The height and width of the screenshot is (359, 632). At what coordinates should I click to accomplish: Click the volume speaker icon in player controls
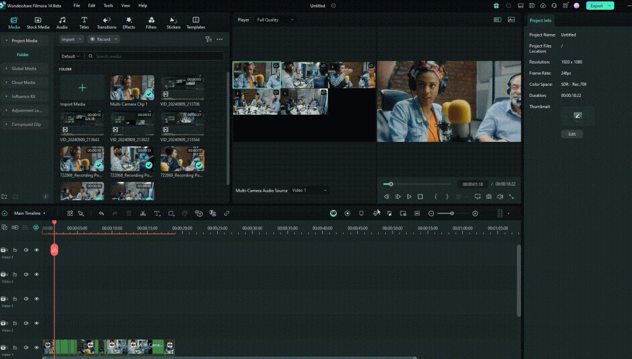click(500, 197)
